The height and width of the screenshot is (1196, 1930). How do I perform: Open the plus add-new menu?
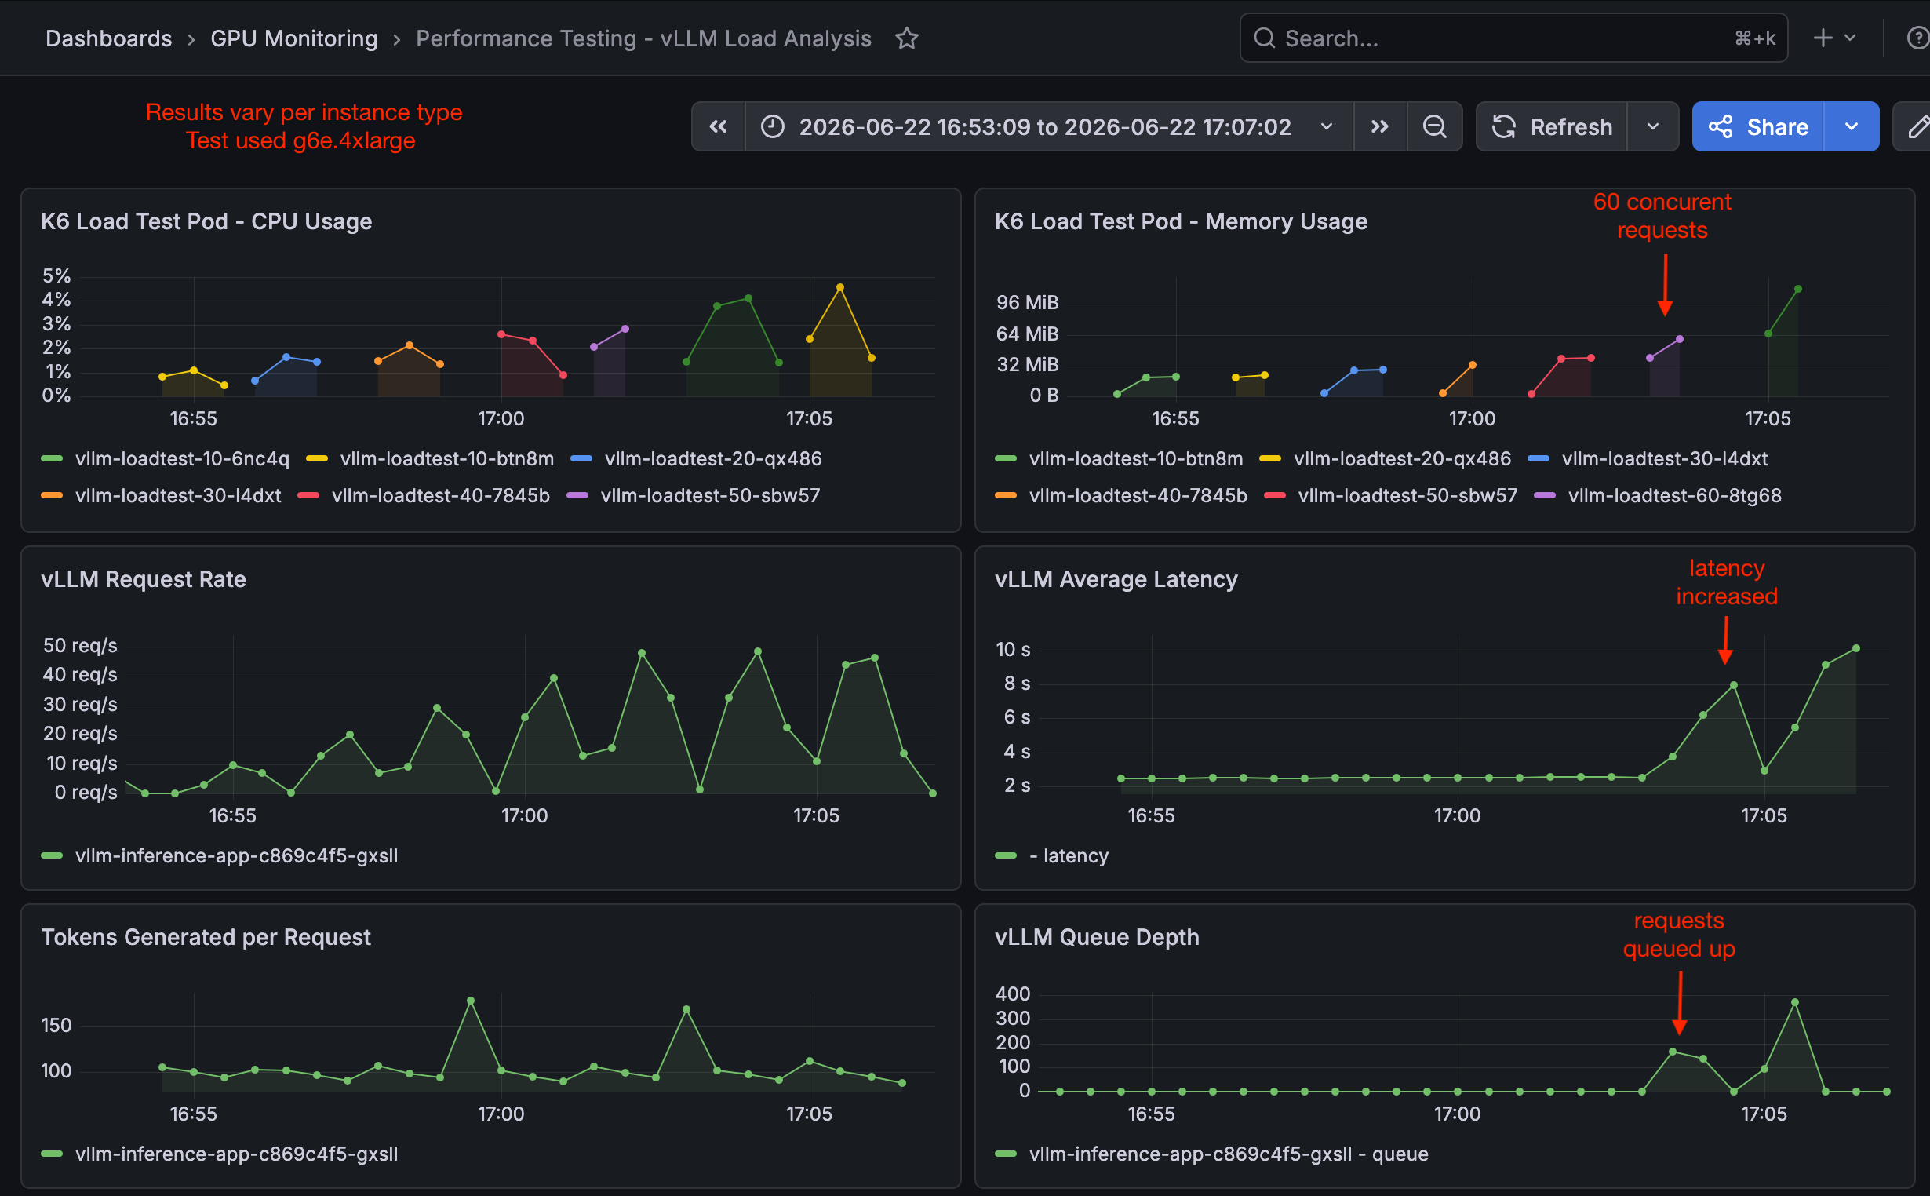1833,38
